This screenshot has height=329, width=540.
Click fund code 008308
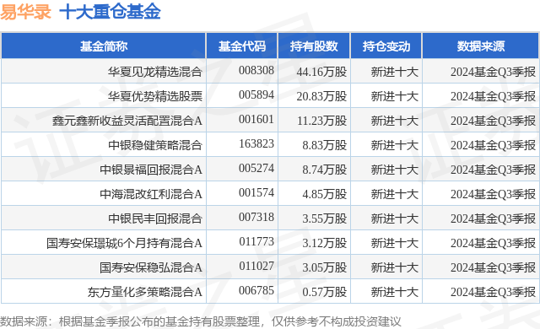coord(256,70)
